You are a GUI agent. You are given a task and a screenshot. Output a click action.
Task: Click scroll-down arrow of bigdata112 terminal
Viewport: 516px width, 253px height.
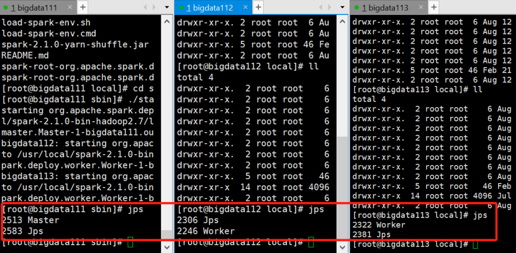(343, 246)
